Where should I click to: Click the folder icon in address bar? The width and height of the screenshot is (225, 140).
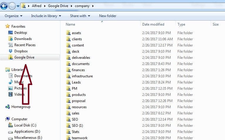tap(23, 6)
